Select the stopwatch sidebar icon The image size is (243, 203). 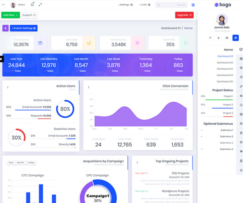[241, 77]
